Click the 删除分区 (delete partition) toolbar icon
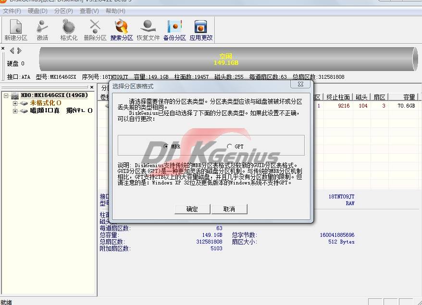 [95, 30]
